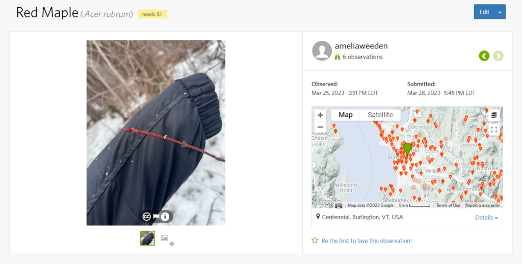
Task: Switch map to Satellite view
Action: click(380, 115)
